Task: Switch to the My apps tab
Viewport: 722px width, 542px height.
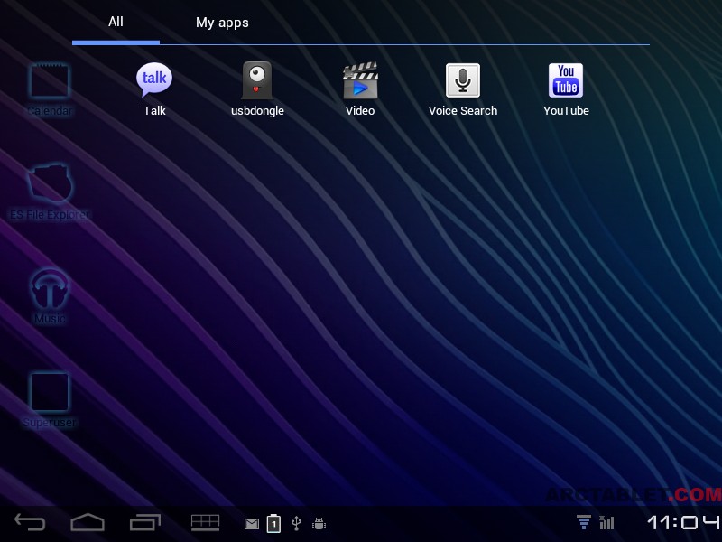Action: pyautogui.click(x=222, y=23)
